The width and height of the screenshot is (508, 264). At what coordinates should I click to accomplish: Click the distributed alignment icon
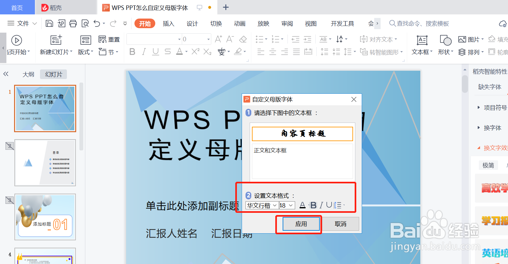pos(308,52)
